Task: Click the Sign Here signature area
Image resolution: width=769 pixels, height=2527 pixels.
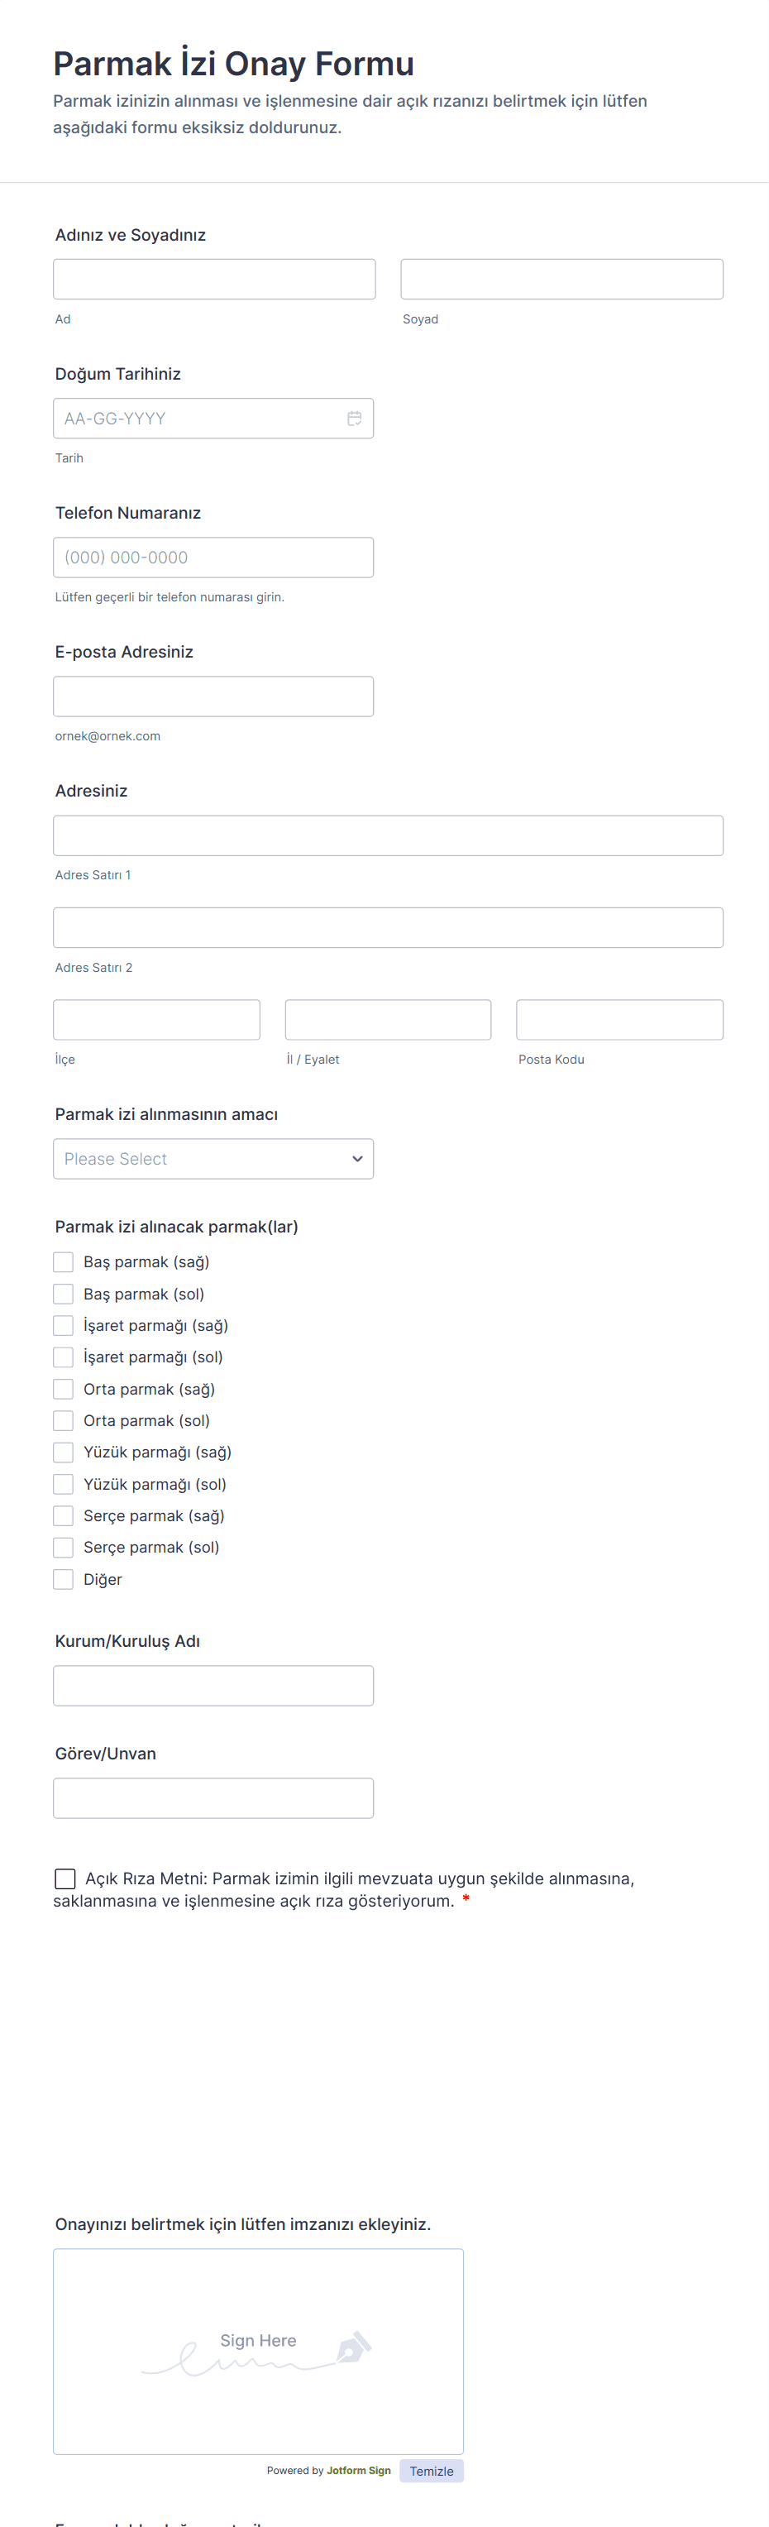Action: 258,2352
